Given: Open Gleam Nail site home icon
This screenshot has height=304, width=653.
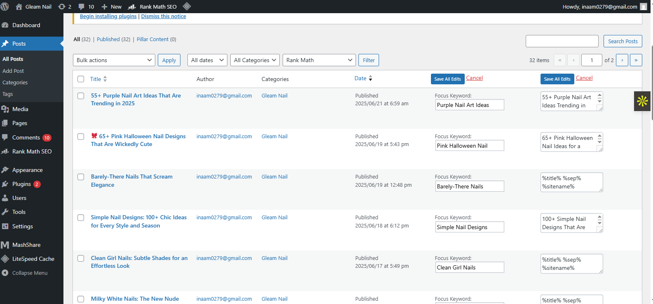Looking at the screenshot, I should point(19,7).
